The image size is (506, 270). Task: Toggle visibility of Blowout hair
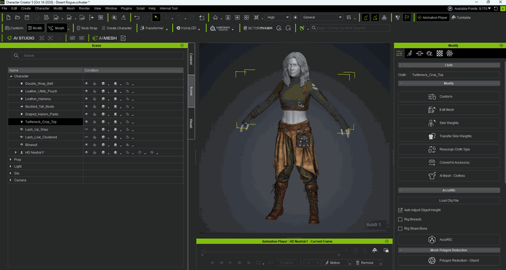[87, 145]
